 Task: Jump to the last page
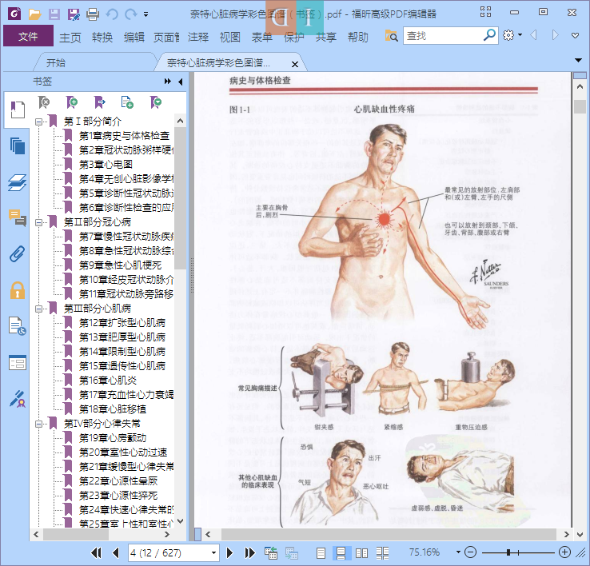click(249, 553)
